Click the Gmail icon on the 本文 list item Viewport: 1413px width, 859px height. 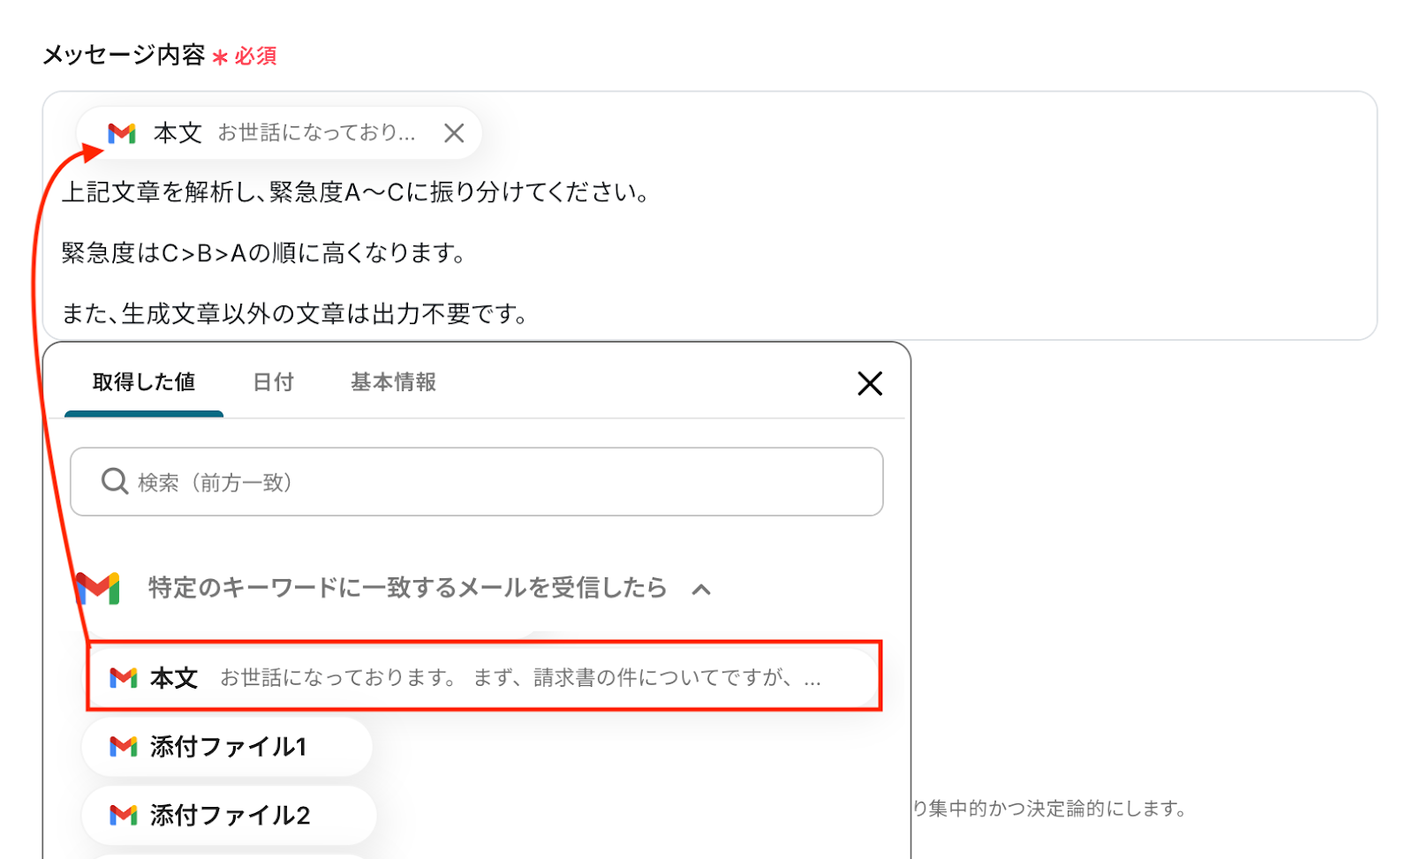(124, 678)
